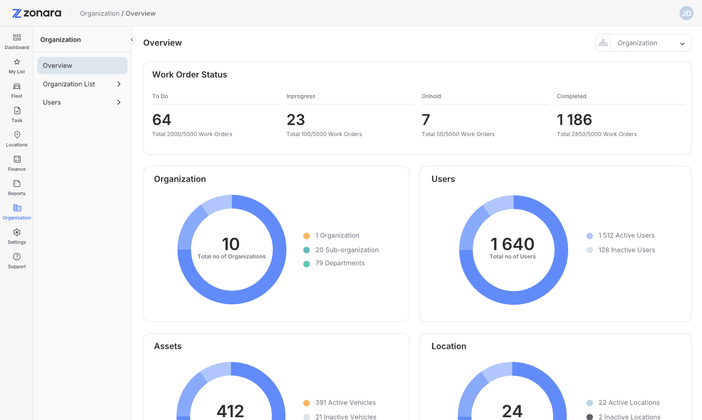Open the Finance sidebar icon
The image size is (702, 420).
(x=17, y=159)
